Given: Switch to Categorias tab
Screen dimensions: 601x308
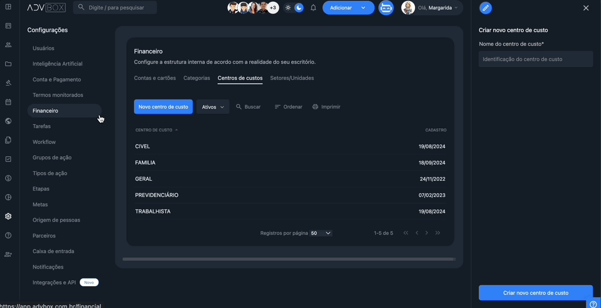Looking at the screenshot, I should 197,78.
